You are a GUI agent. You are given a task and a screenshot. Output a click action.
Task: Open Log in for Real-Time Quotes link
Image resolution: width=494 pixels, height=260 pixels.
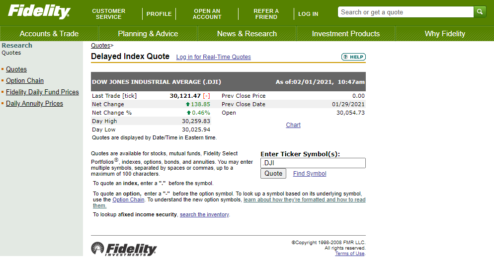click(x=213, y=57)
